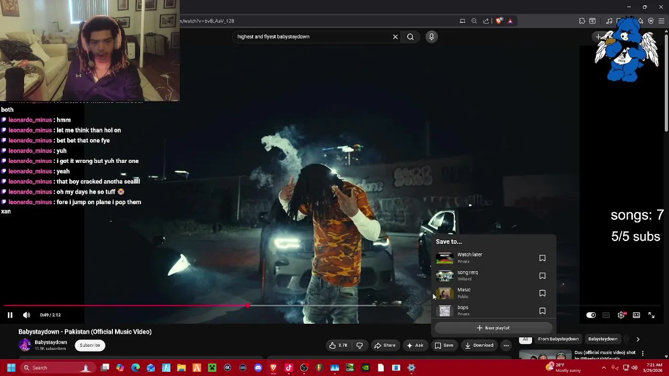This screenshot has width=669, height=376.
Task: Start voice search with the microphone icon
Action: tap(431, 37)
